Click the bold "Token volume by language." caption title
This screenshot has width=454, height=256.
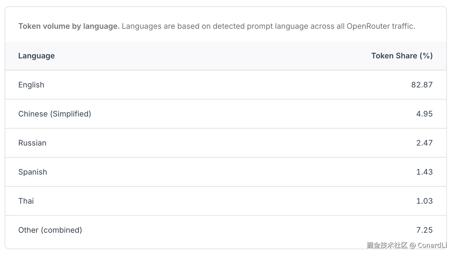tap(69, 26)
